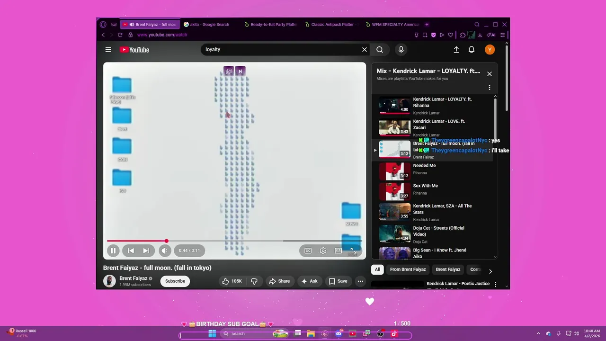This screenshot has height=341, width=606.
Task: Open Brent Faiyaz channel avatar
Action: [109, 281]
